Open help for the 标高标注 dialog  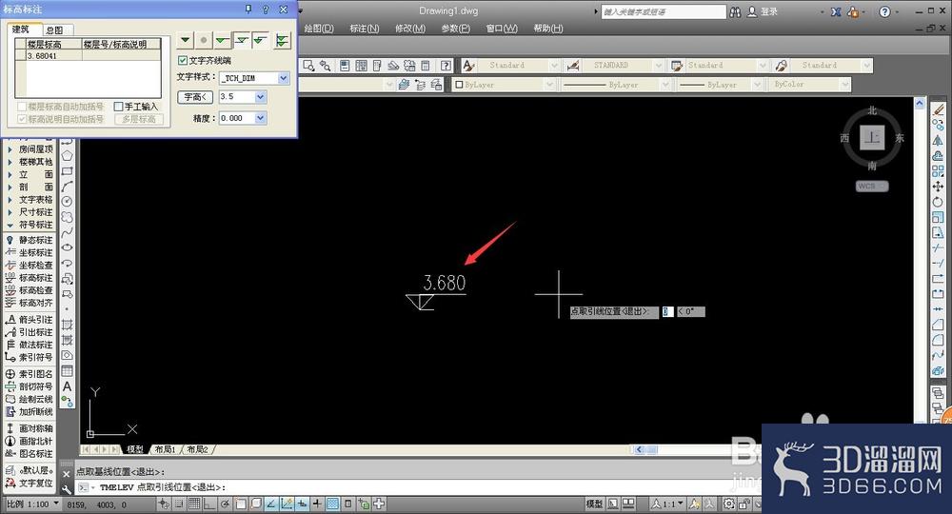click(266, 10)
